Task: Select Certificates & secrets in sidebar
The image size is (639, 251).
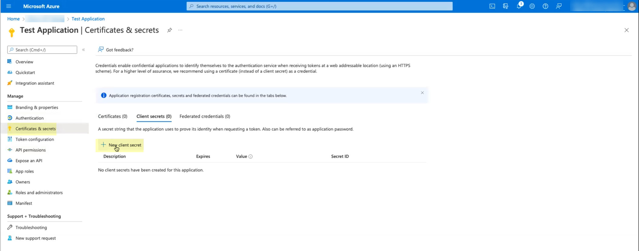Action: [35, 129]
